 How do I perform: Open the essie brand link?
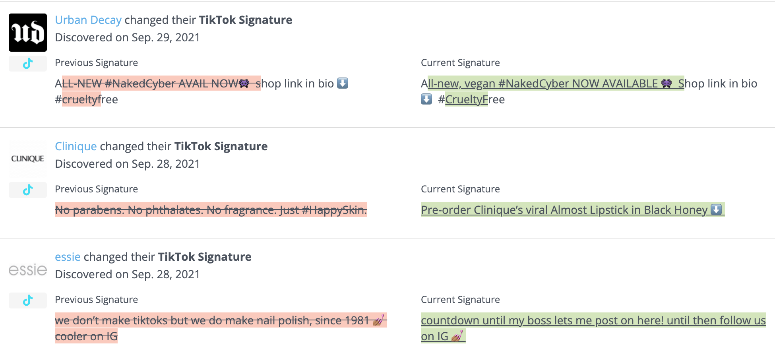[68, 257]
